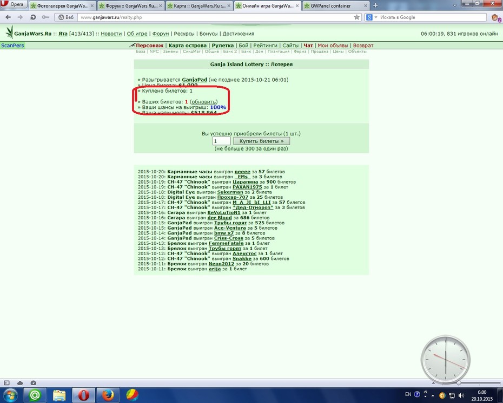
Task: Click the ScanPers button
Action: pos(12,45)
